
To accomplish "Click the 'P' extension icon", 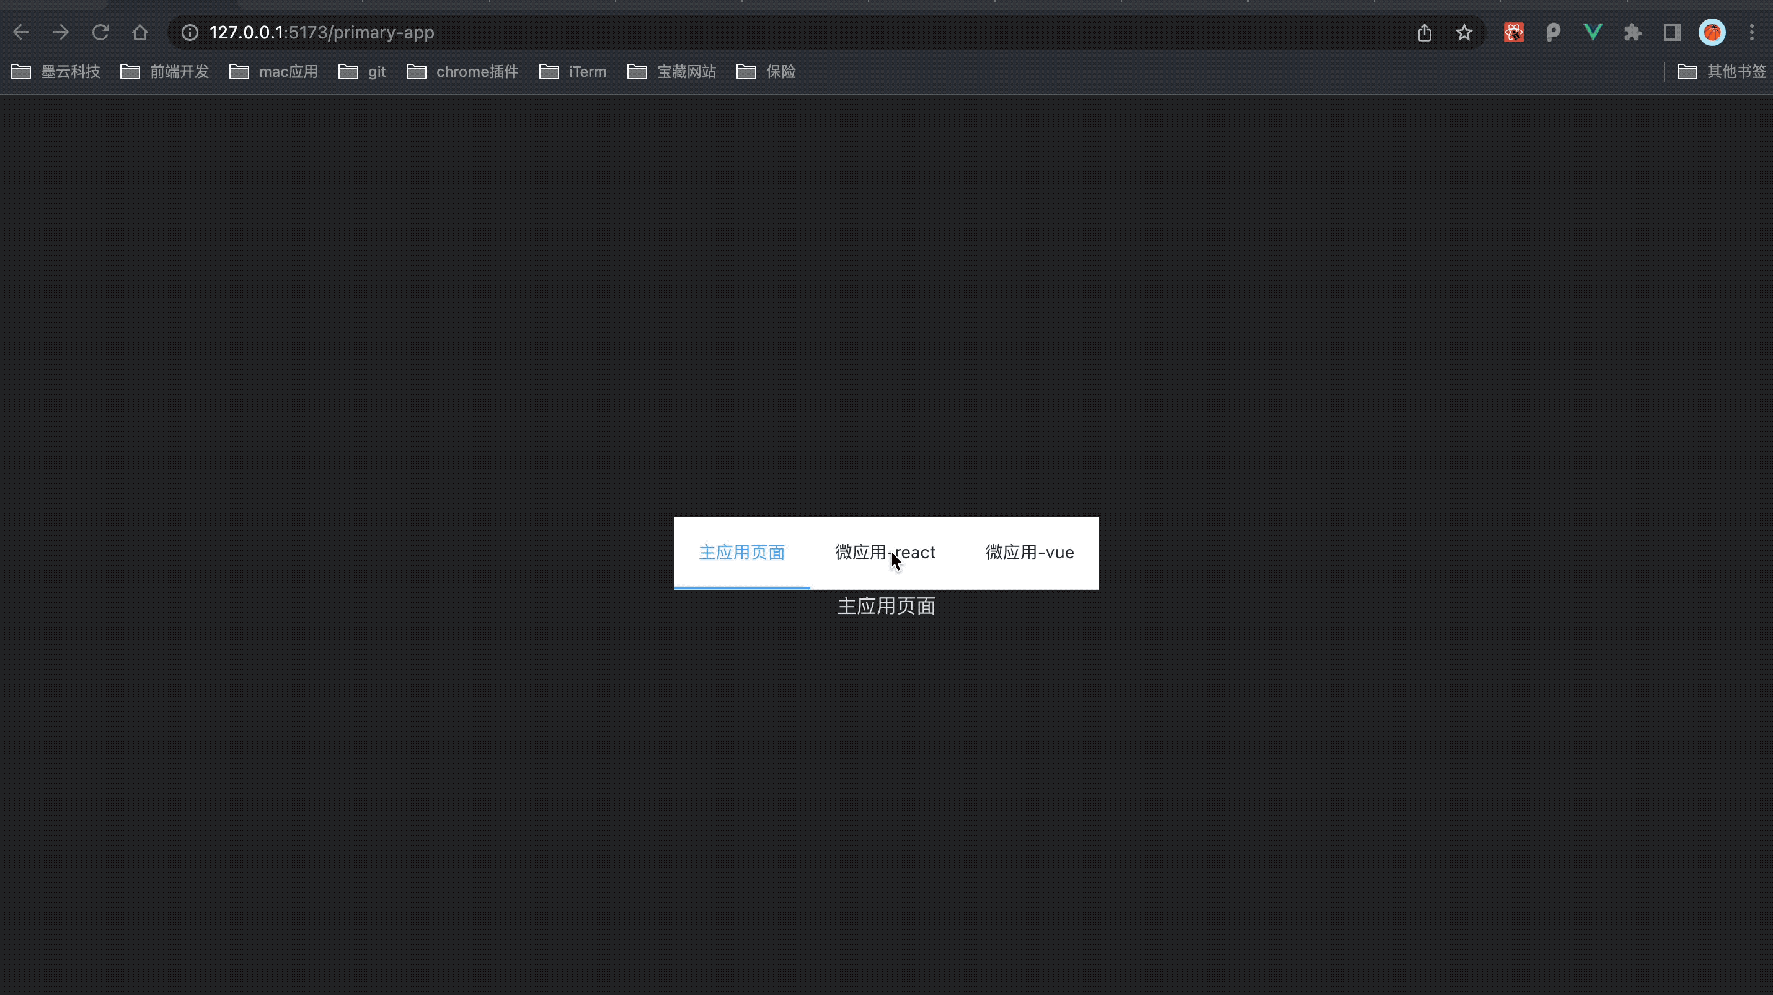I will point(1553,32).
